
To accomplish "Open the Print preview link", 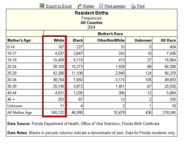I will pos(115,6).
